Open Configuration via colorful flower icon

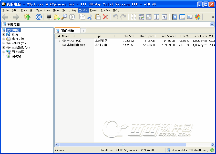[198, 17]
